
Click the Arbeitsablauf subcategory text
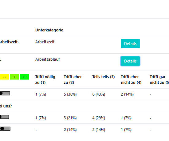[48, 59]
